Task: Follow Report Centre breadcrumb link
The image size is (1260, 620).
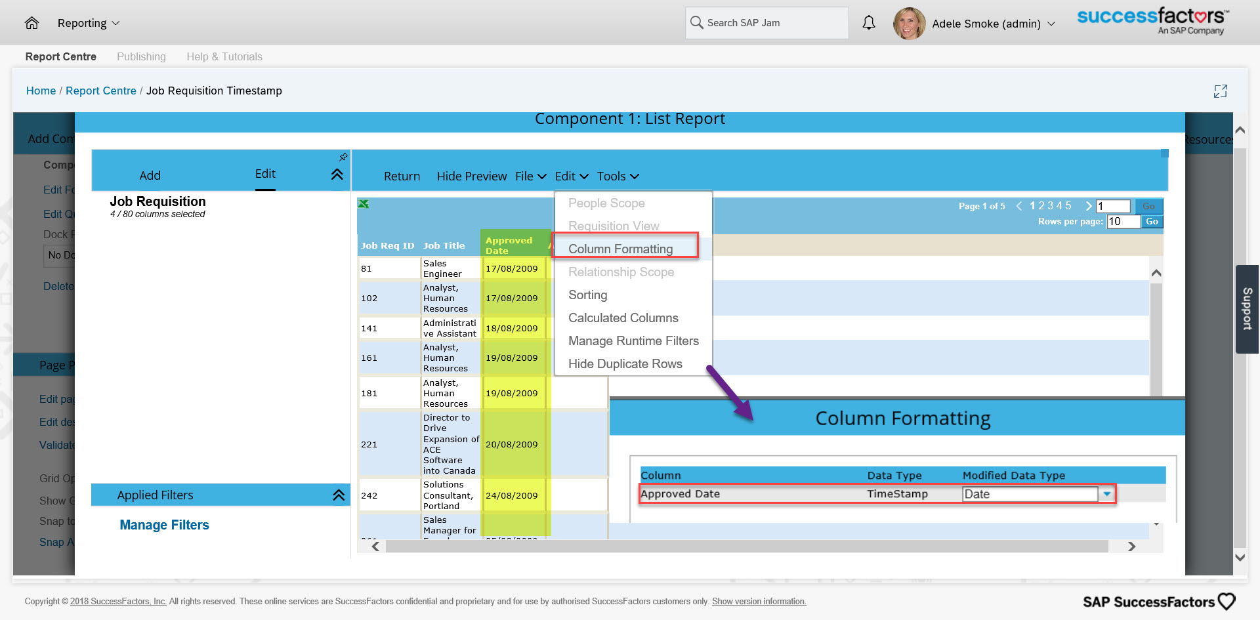Action: pyautogui.click(x=101, y=91)
